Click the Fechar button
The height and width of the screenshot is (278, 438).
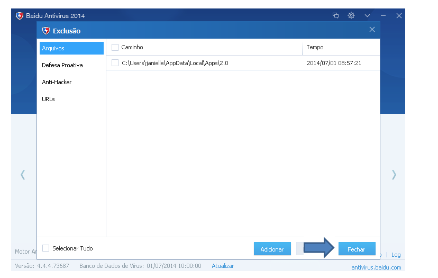357,249
